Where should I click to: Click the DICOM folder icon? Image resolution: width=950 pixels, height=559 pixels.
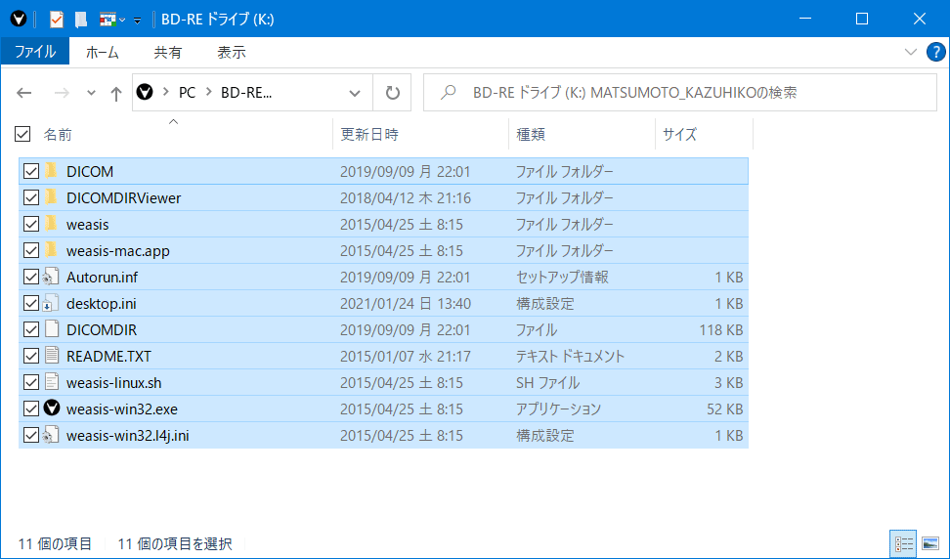pos(52,171)
